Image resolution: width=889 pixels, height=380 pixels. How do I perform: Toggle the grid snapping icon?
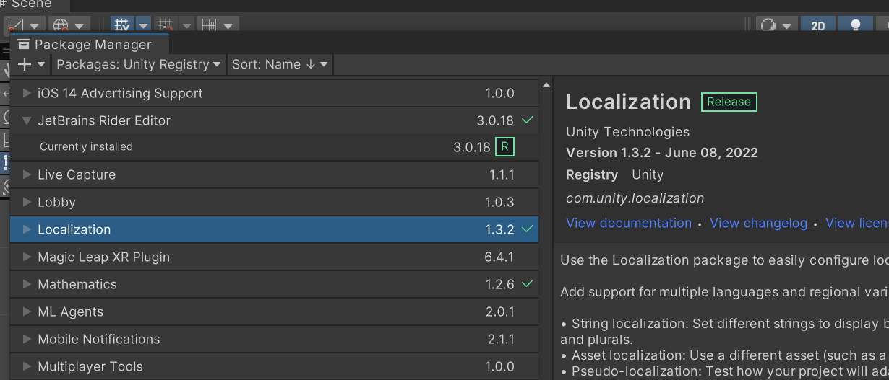coord(166,25)
